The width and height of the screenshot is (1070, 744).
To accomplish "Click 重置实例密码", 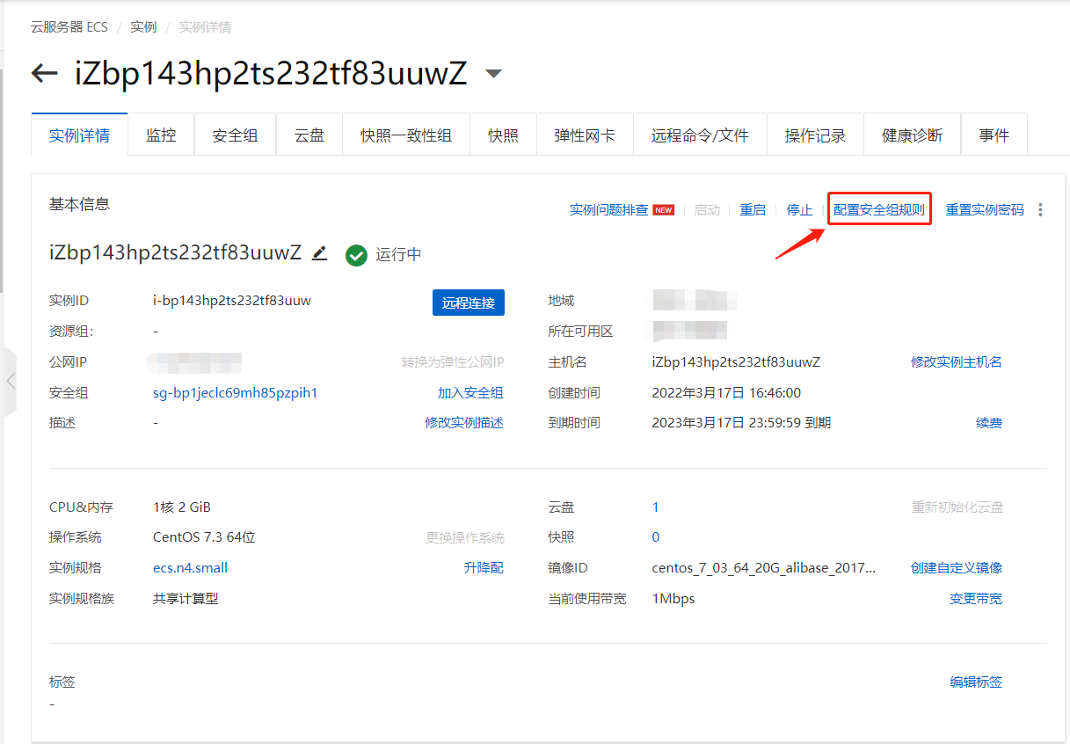I will [x=985, y=210].
